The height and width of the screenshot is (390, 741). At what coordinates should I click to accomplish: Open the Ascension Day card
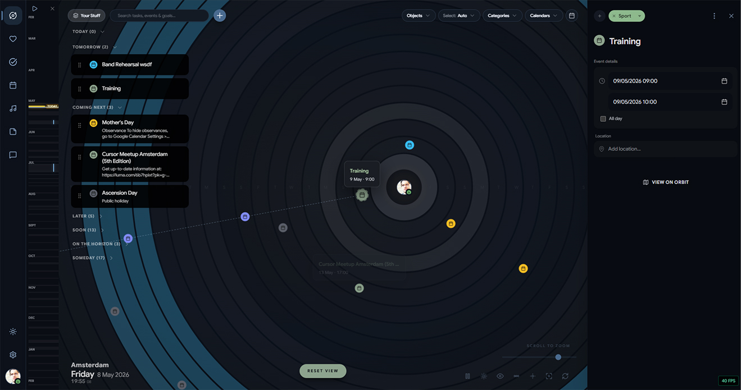click(x=130, y=196)
